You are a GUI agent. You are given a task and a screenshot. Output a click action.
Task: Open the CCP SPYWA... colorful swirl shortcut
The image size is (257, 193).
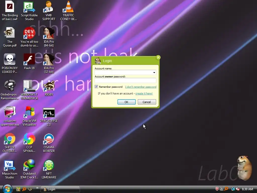pos(29,143)
